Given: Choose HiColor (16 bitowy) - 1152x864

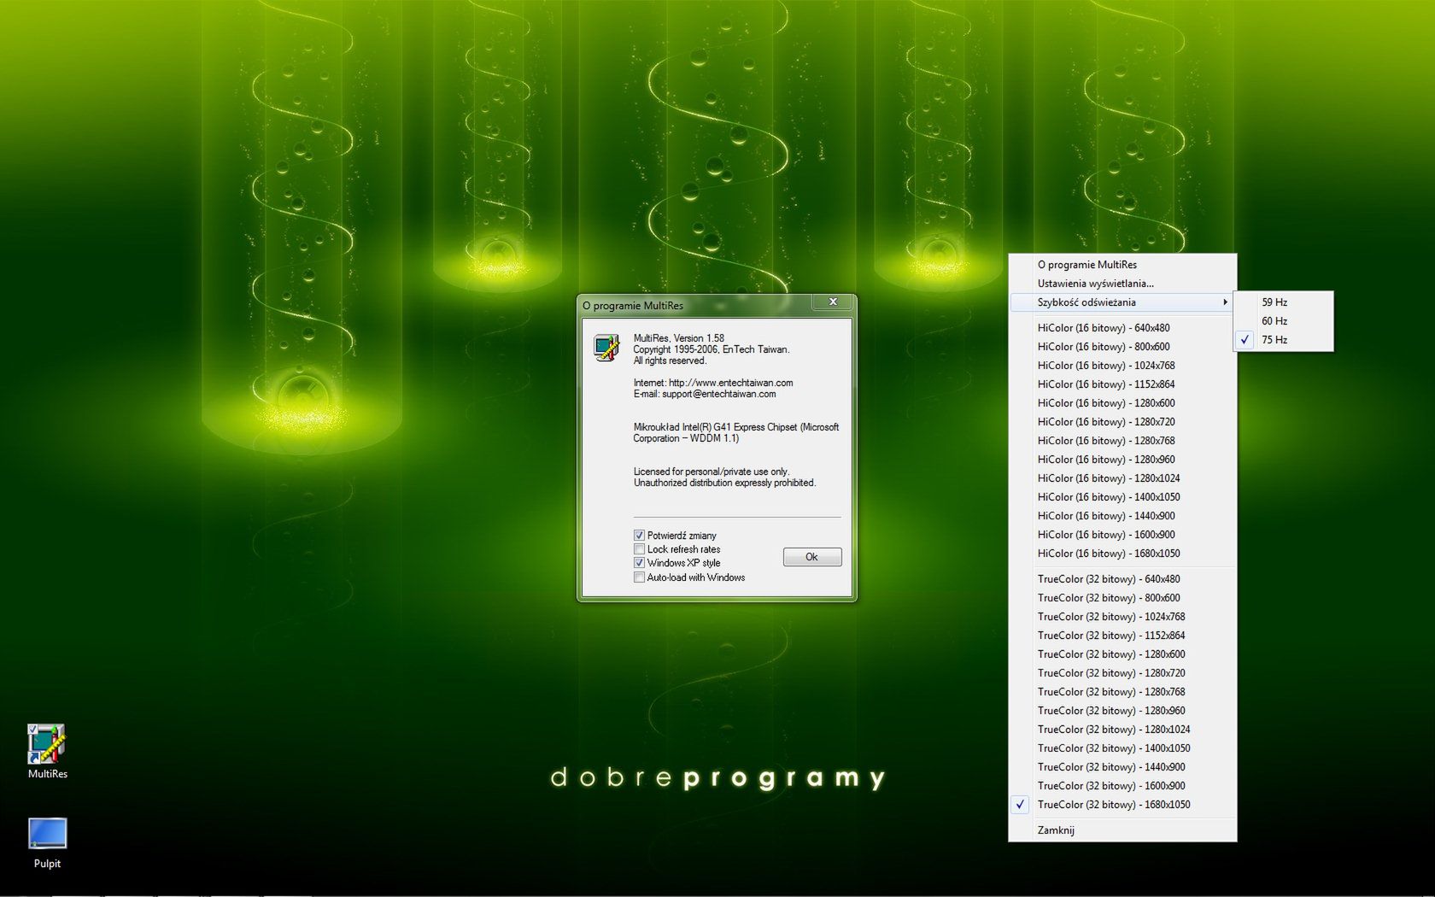Looking at the screenshot, I should 1122,384.
